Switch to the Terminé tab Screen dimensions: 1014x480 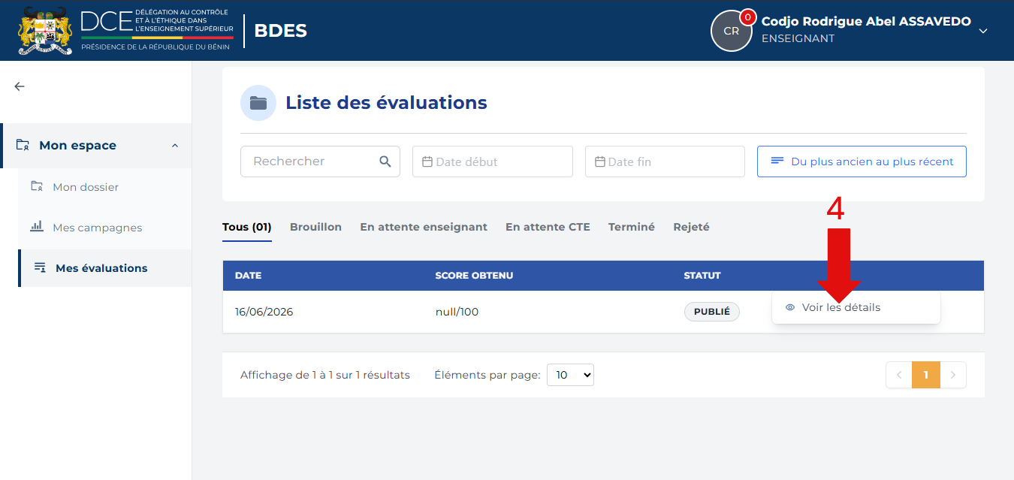click(632, 227)
